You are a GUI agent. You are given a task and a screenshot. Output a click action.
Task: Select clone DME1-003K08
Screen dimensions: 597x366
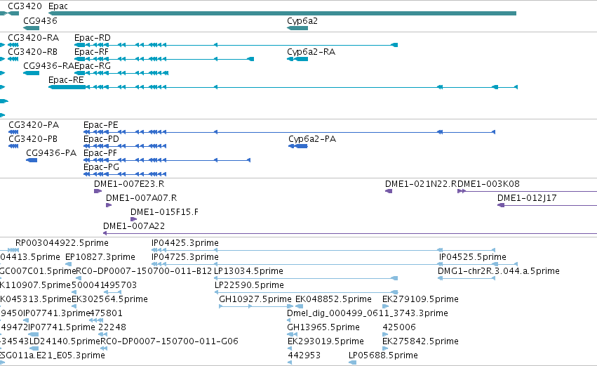tap(528, 191)
